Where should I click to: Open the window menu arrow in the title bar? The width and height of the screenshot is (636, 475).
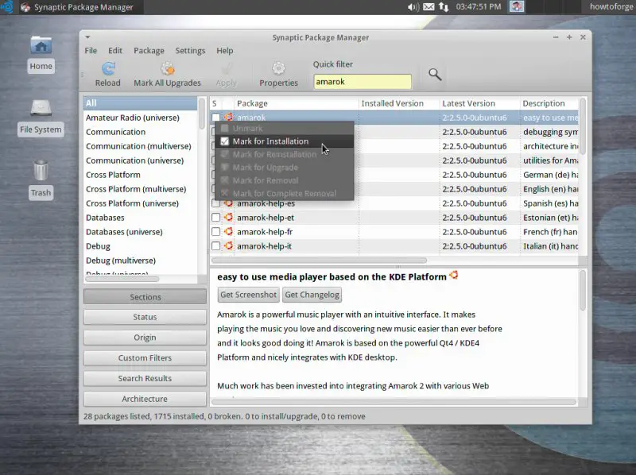[x=87, y=37]
